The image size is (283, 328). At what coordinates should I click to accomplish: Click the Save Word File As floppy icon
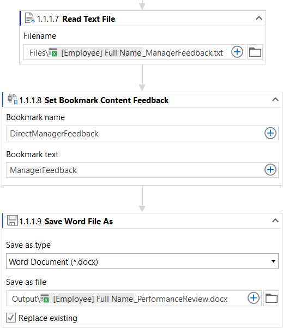point(13,220)
